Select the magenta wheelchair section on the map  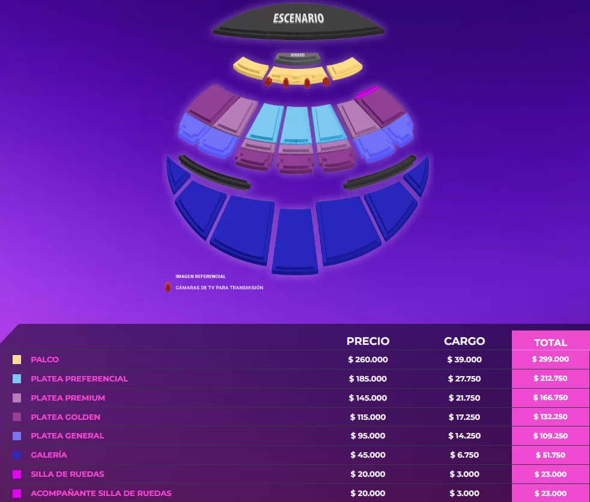366,92
